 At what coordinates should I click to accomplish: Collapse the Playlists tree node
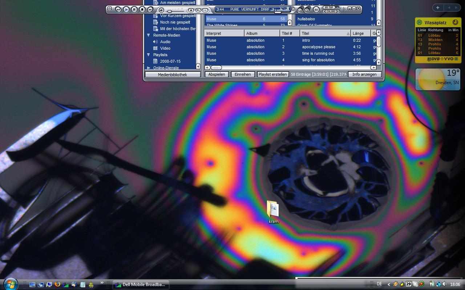coord(149,55)
